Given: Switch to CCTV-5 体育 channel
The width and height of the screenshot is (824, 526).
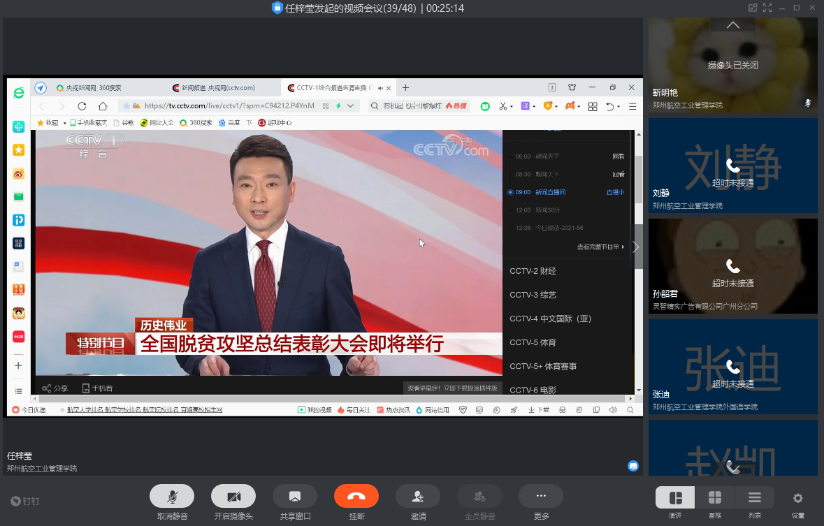Looking at the screenshot, I should [x=533, y=342].
